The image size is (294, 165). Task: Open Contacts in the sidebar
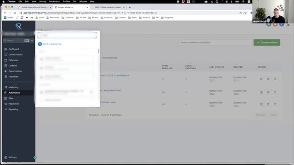coord(13,66)
